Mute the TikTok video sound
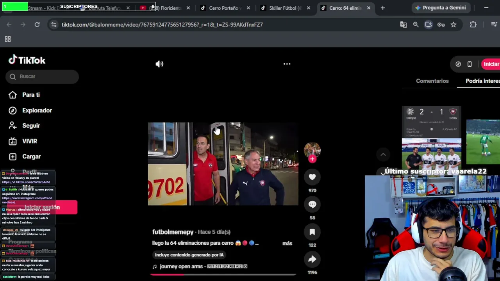The height and width of the screenshot is (281, 500). (x=159, y=64)
